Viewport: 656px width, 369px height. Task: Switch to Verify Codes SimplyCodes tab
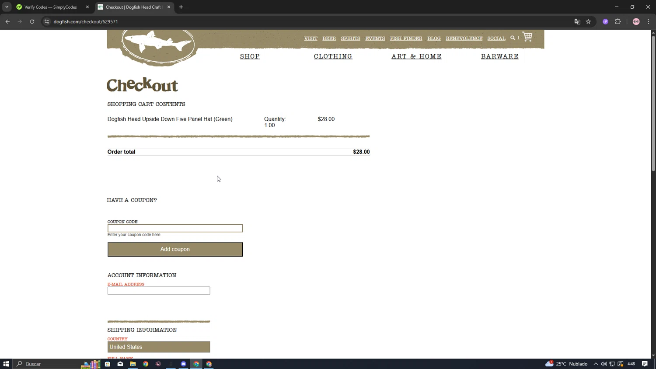coord(52,7)
